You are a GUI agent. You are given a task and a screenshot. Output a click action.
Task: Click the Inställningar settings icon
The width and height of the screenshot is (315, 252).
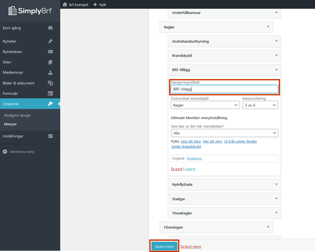pos(50,136)
